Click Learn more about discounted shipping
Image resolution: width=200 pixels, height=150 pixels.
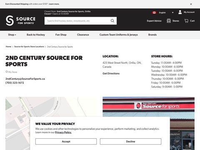54,4
